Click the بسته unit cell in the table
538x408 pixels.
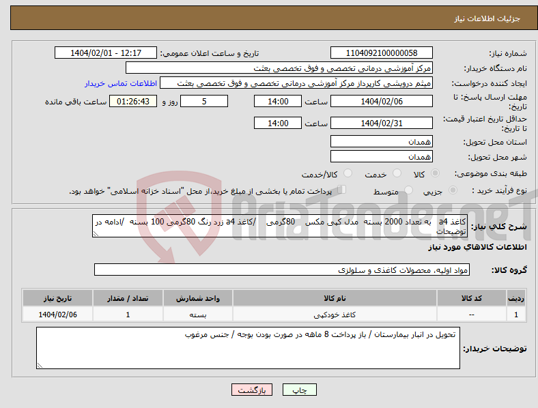point(198,315)
